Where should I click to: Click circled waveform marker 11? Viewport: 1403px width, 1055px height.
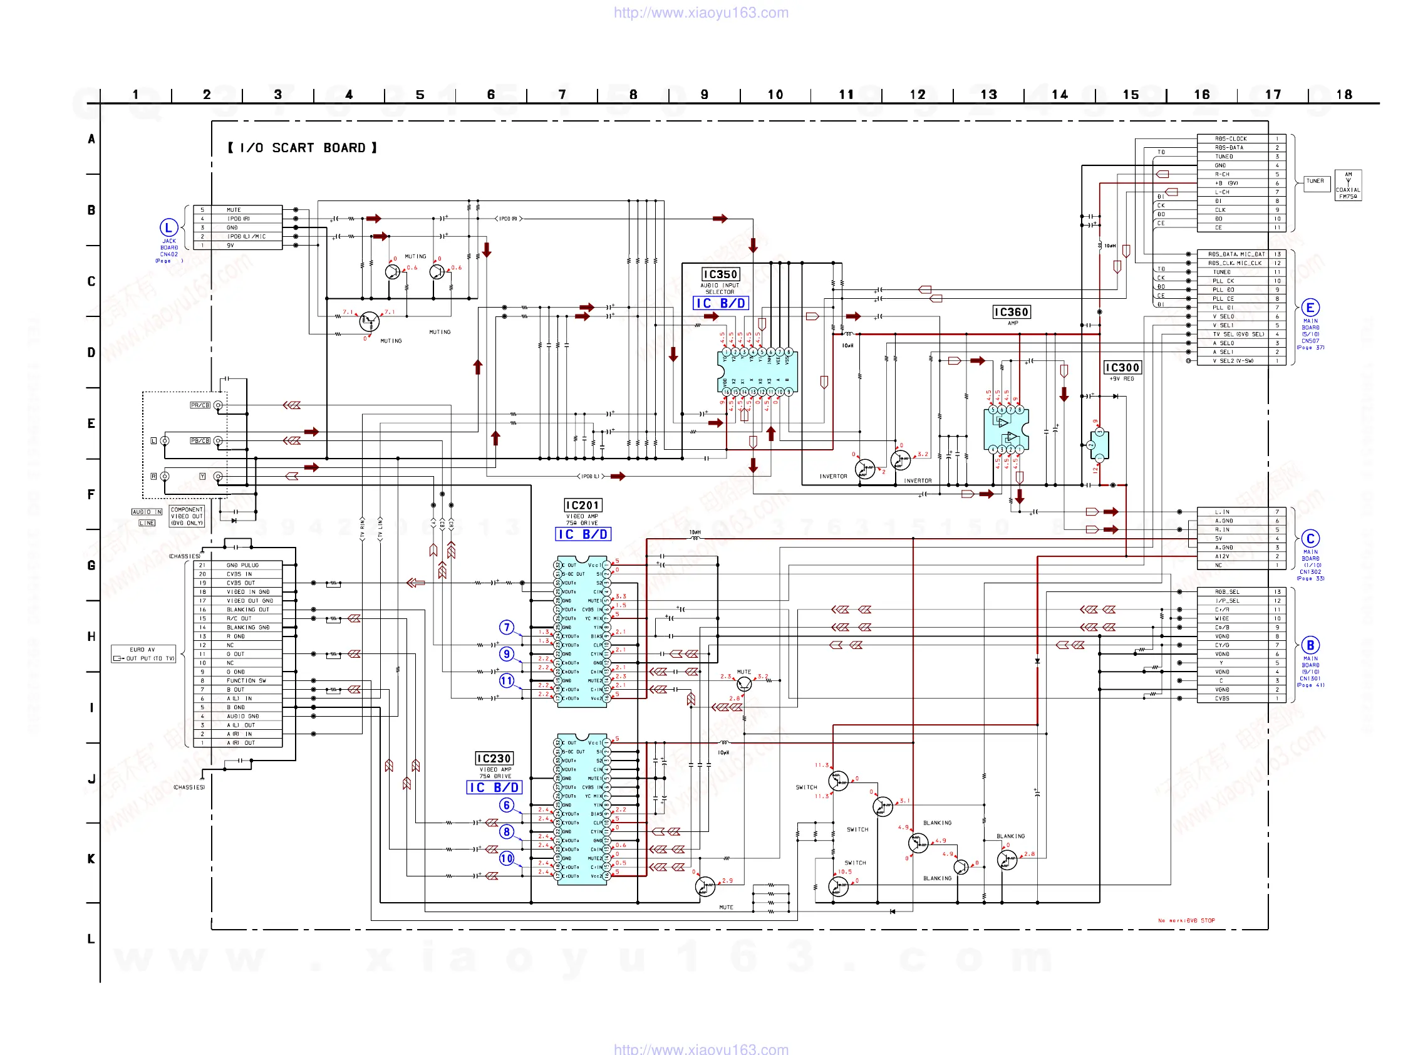[x=506, y=681]
